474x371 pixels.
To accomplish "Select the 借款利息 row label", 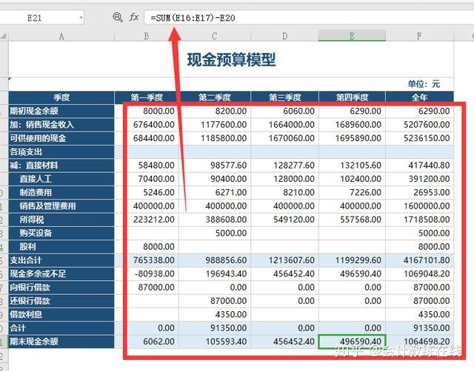I will pyautogui.click(x=61, y=315).
